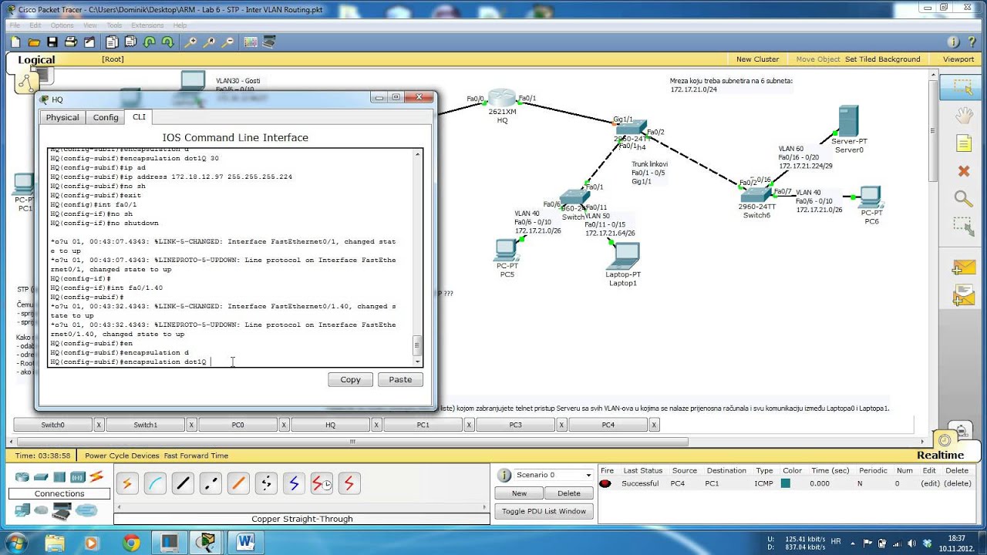
Task: Open the Options menu
Action: (62, 25)
